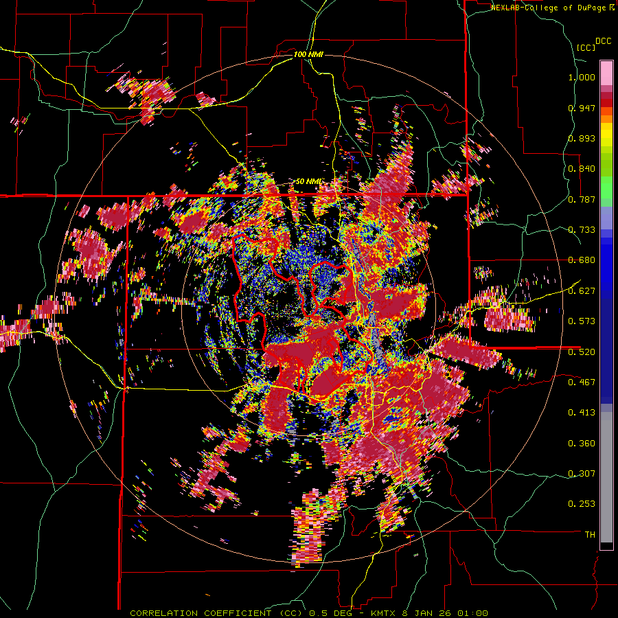Click the 100 NMI range ring label
The image size is (618, 618).
[x=308, y=54]
